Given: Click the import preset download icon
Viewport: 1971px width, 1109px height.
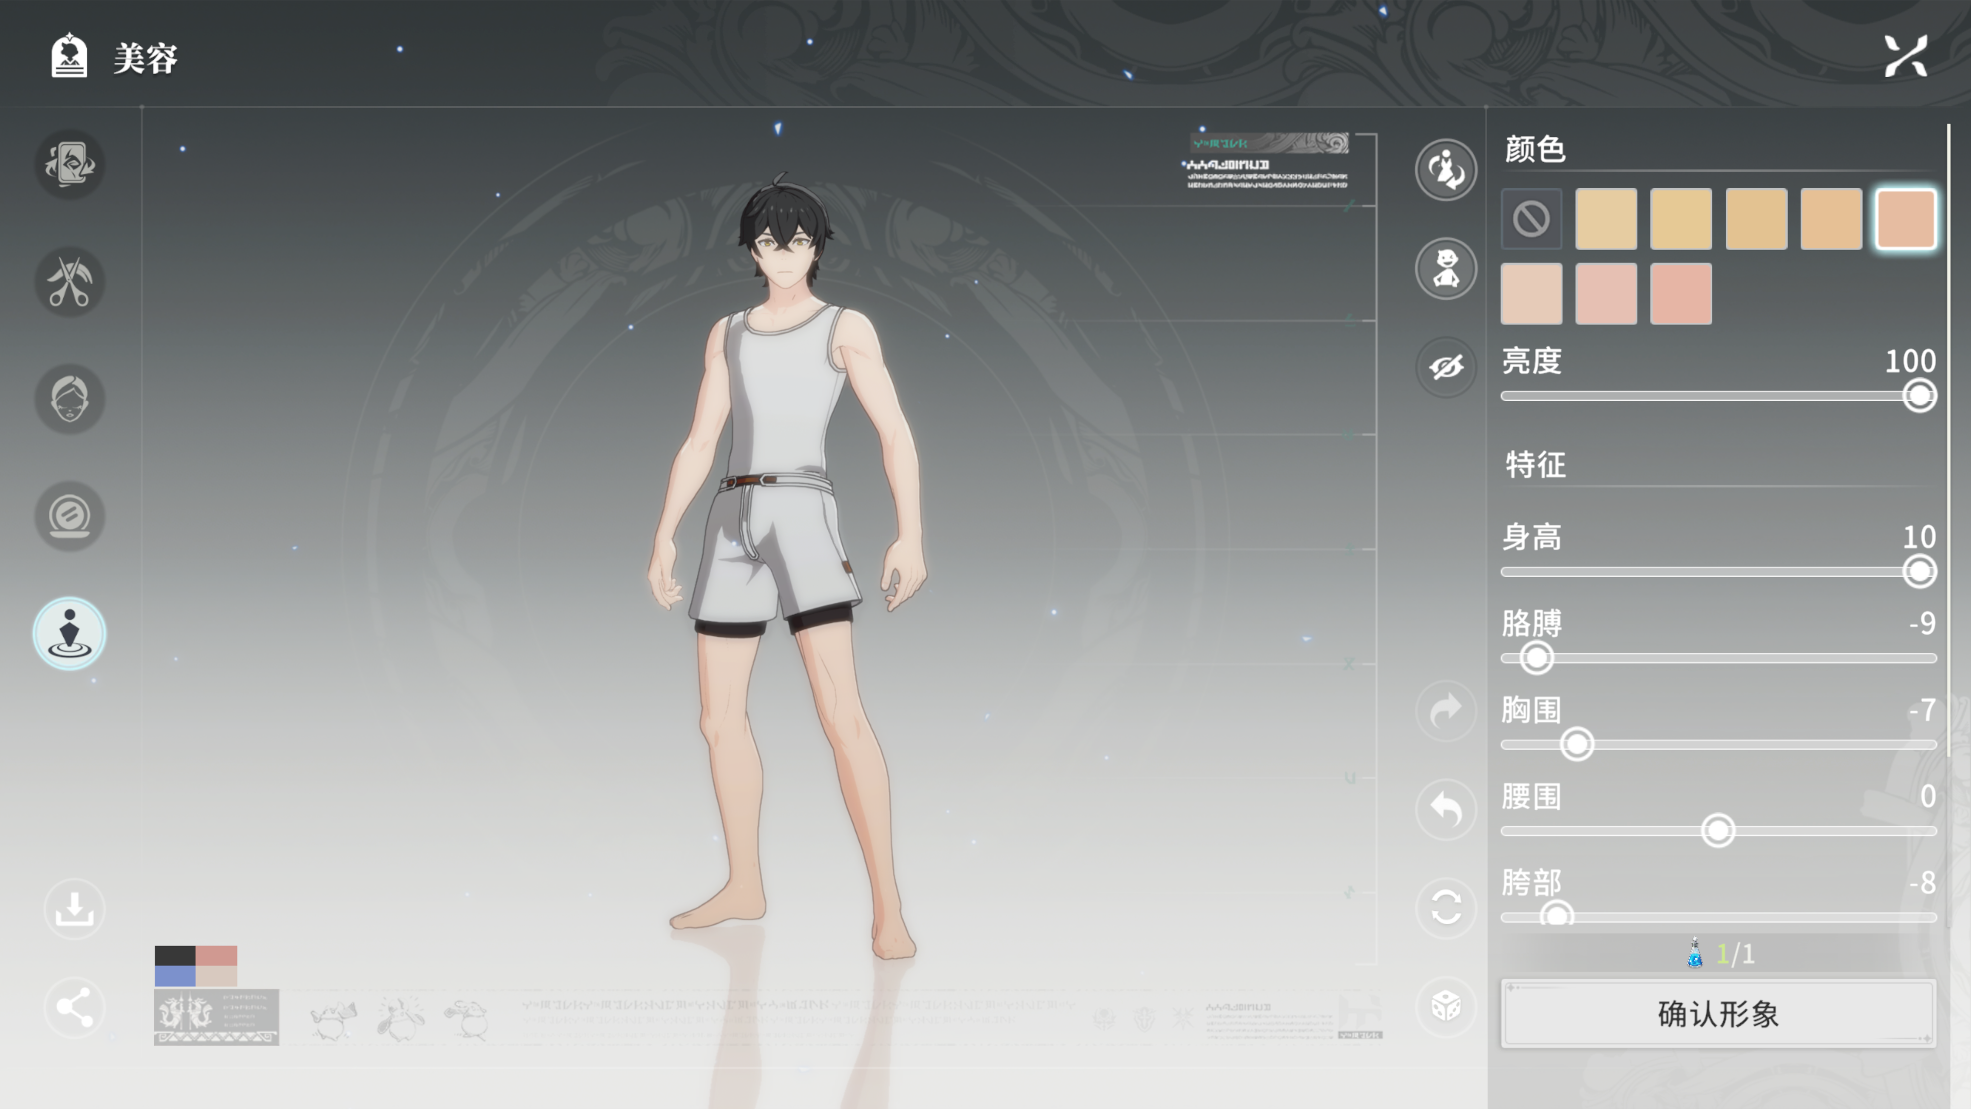Looking at the screenshot, I should (x=74, y=909).
